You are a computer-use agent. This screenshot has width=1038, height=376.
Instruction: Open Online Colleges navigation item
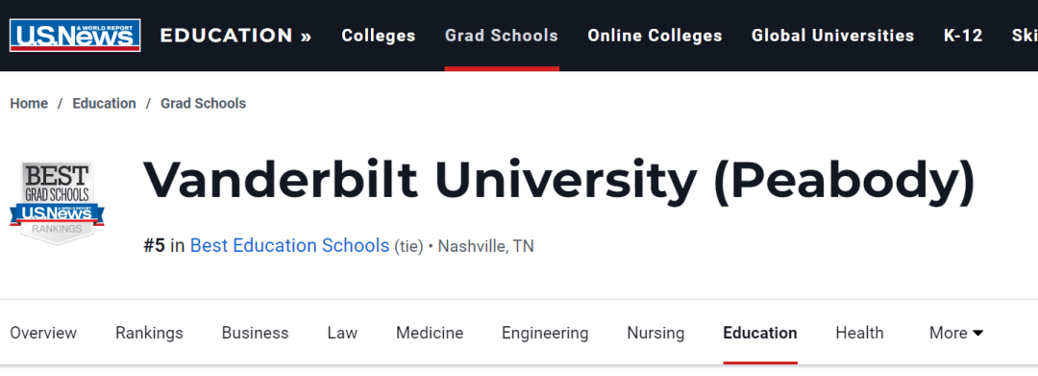[x=655, y=35]
